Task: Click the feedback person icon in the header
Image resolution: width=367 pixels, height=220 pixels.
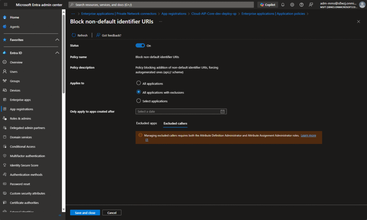Action: 311,5
